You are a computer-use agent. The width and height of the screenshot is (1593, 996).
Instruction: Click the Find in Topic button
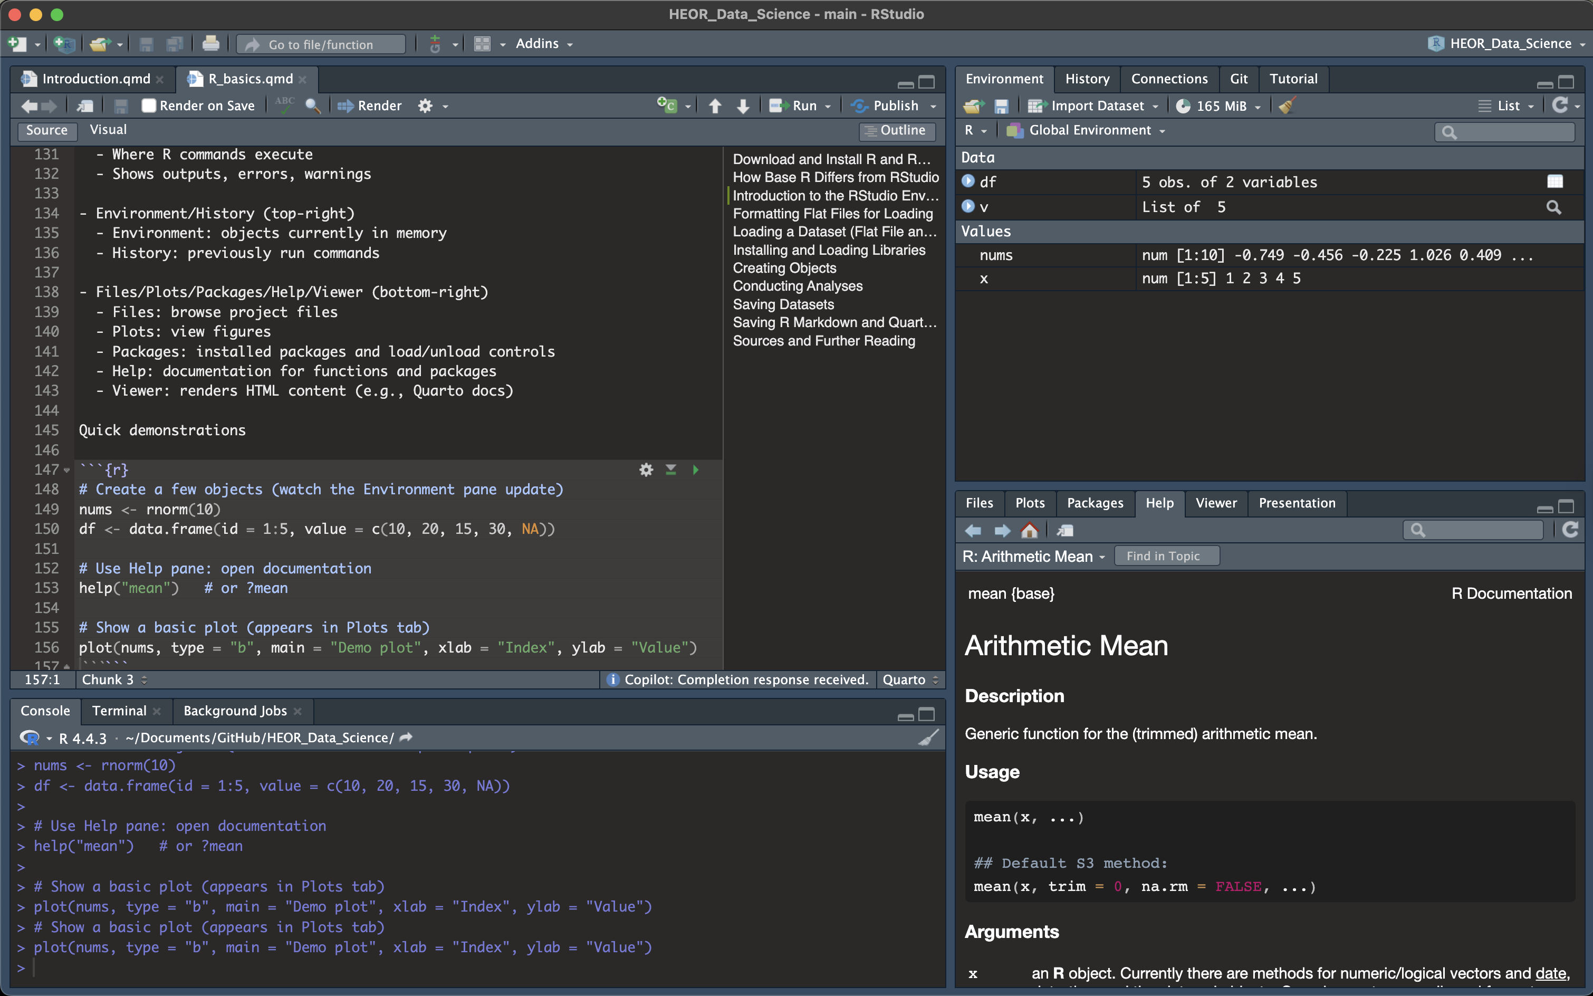click(1166, 556)
